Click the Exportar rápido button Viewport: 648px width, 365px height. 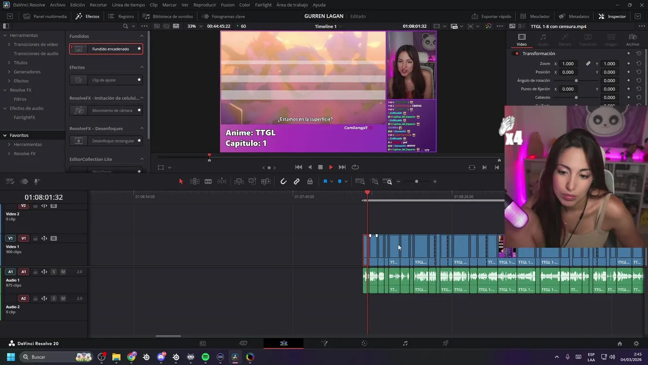pyautogui.click(x=492, y=16)
